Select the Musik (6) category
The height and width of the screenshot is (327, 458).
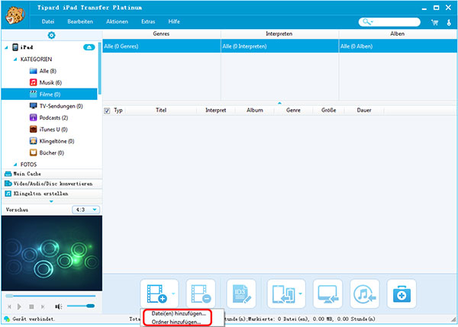click(49, 82)
